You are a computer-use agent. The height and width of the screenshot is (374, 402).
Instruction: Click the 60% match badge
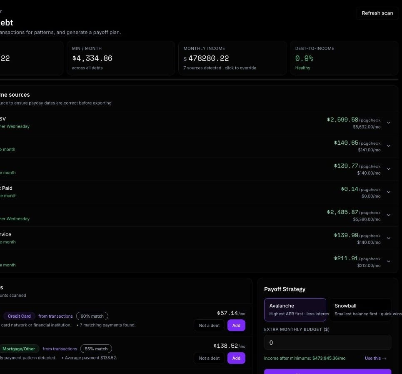click(92, 316)
